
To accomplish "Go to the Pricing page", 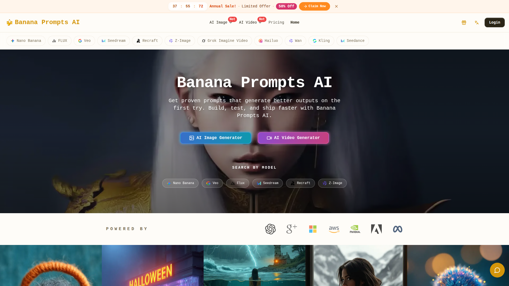I will pos(276,23).
